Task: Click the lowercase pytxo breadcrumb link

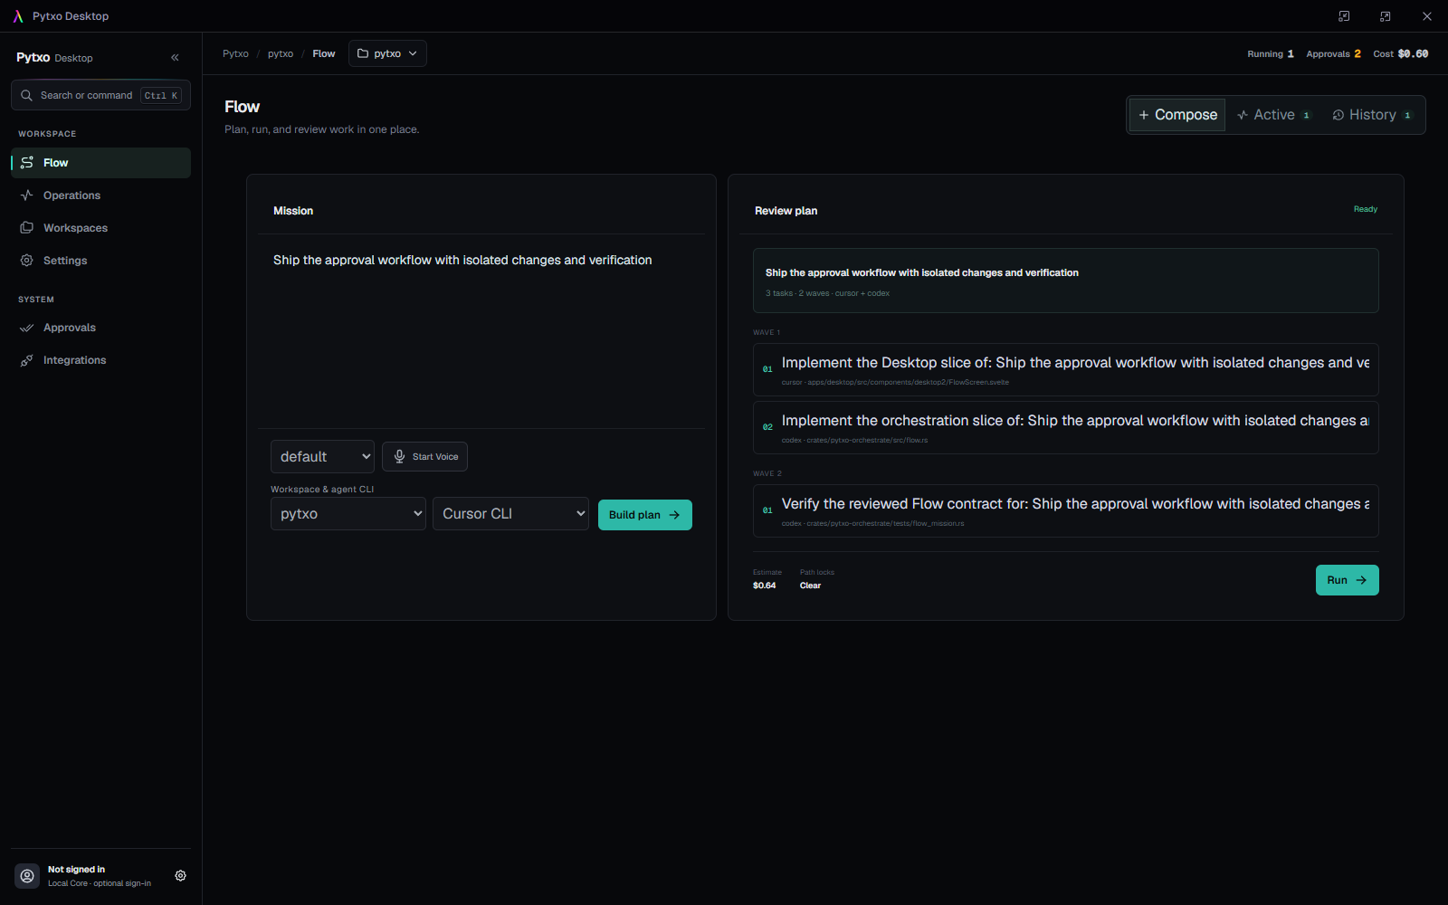Action: coord(281,53)
